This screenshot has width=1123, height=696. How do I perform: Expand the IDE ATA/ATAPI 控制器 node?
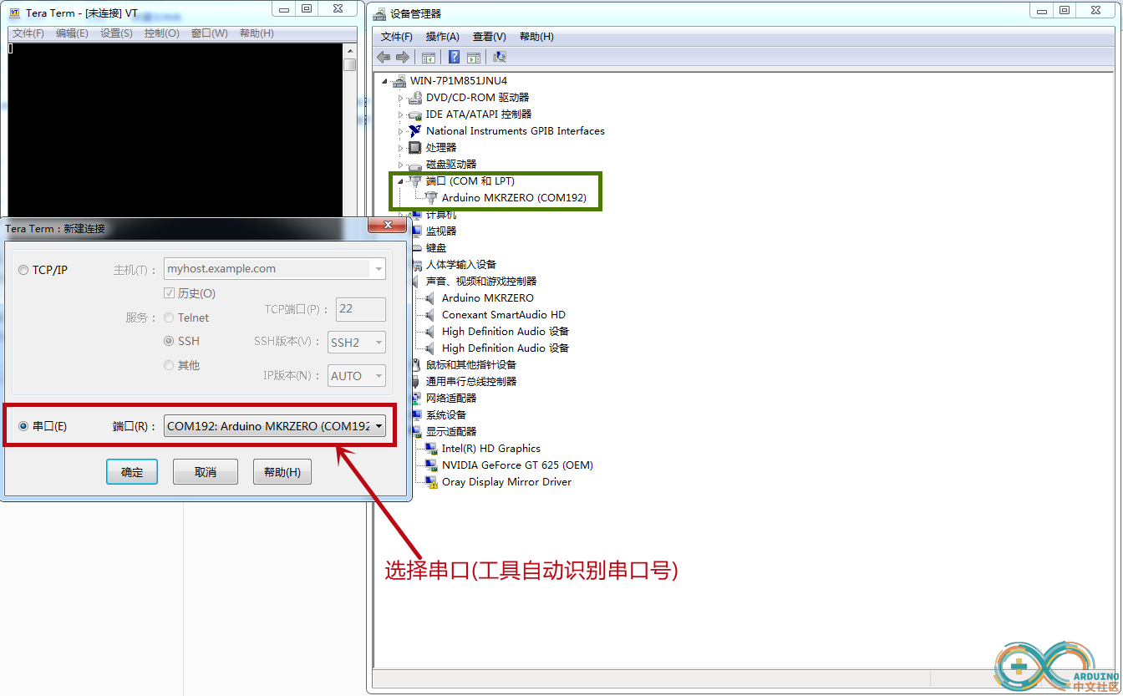tap(400, 114)
